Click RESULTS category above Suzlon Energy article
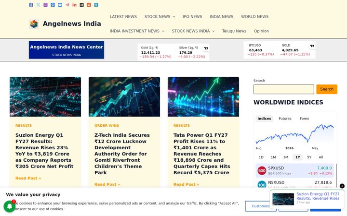The image size is (347, 216). coord(24,125)
